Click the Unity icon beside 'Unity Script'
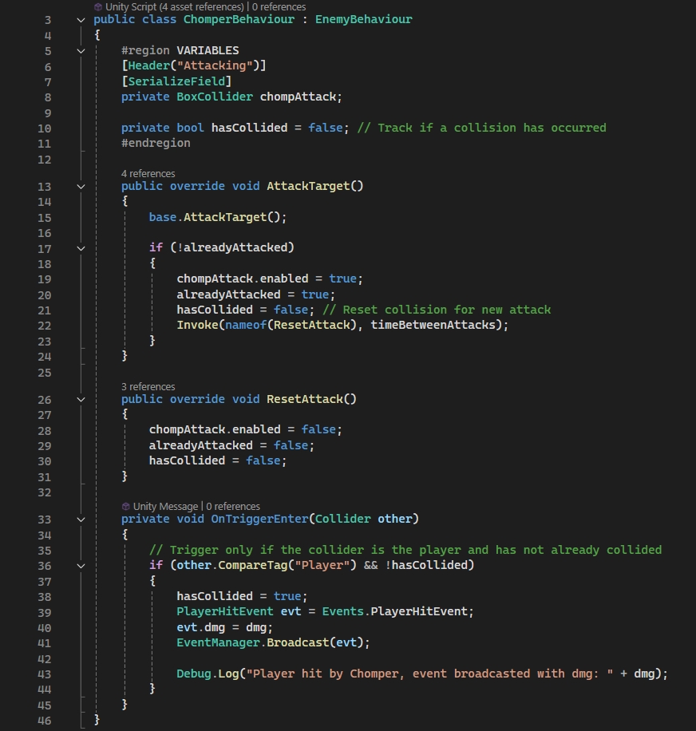This screenshot has width=696, height=731. point(98,7)
